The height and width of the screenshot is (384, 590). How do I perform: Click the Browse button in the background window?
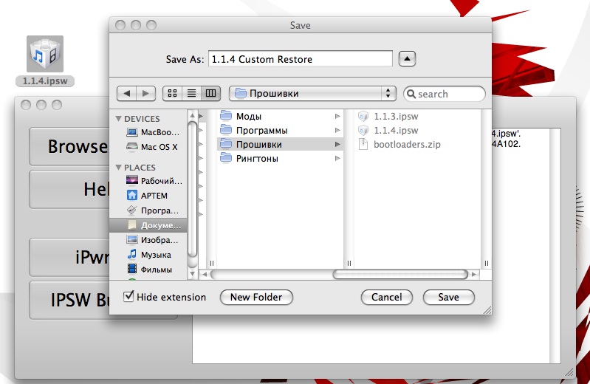69,146
